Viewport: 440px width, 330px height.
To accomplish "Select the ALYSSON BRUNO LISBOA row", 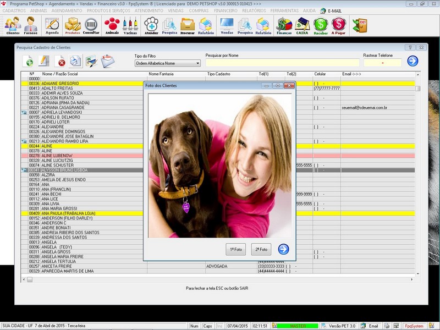I will coord(218,170).
